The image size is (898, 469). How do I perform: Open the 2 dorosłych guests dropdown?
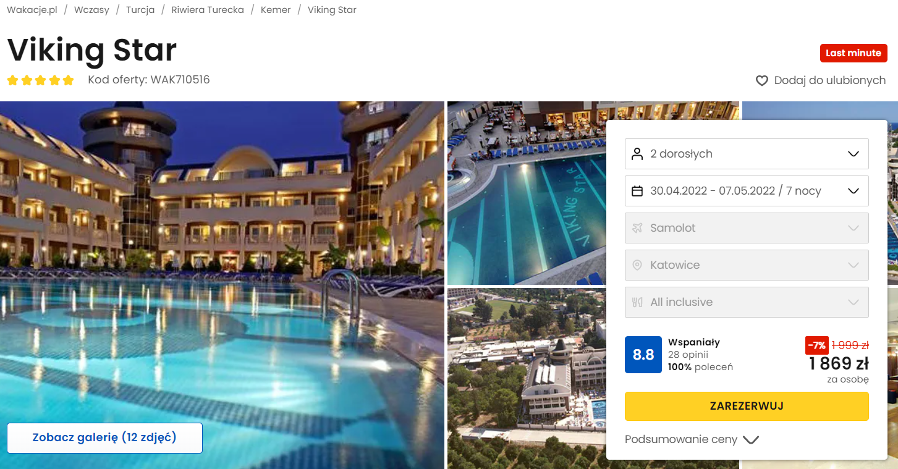coord(747,154)
